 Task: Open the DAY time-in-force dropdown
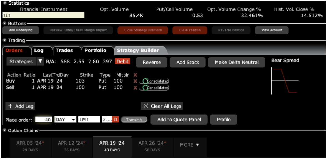[74, 120]
